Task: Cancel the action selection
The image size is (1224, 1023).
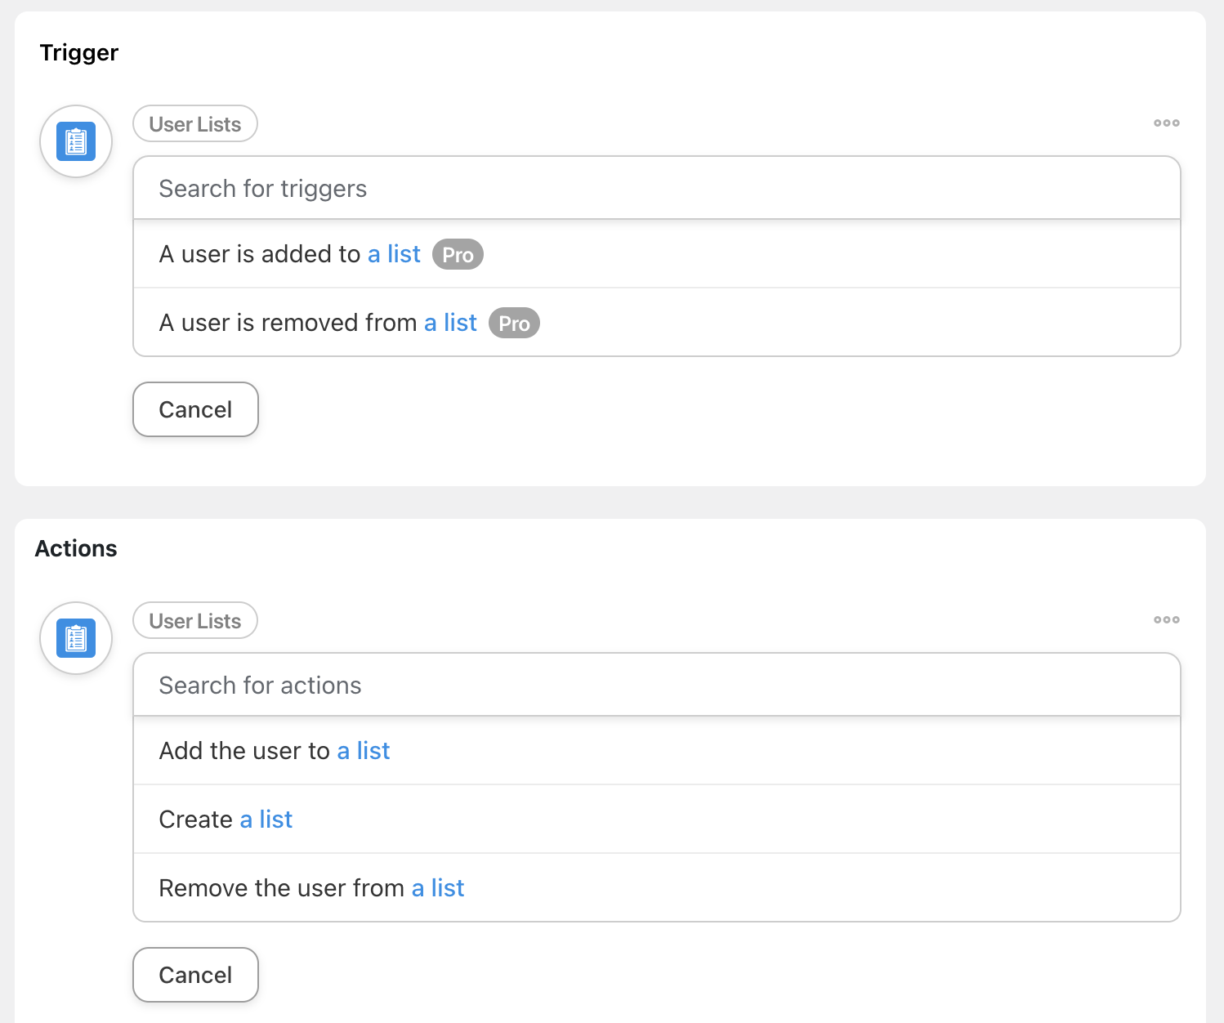Action: click(195, 975)
